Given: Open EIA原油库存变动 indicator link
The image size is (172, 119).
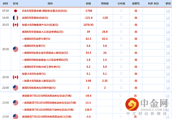Looking at the screenshot, I should 47,96.
